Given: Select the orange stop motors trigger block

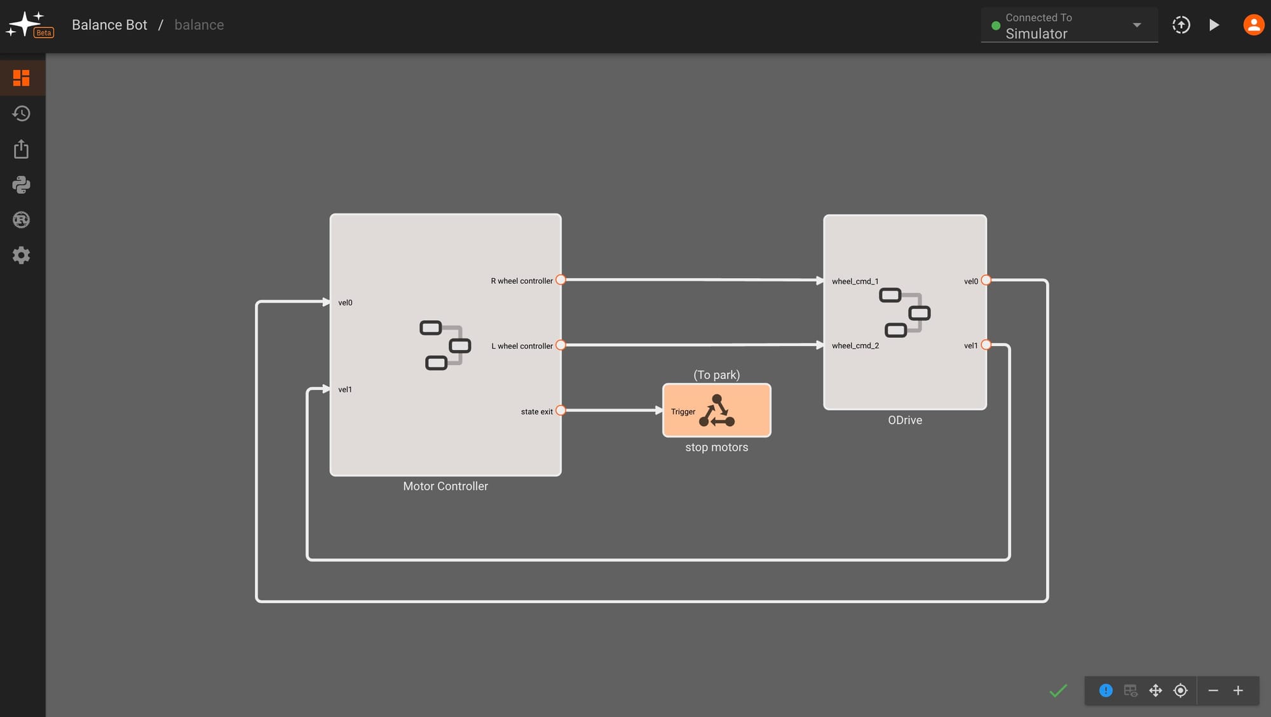Looking at the screenshot, I should tap(717, 410).
